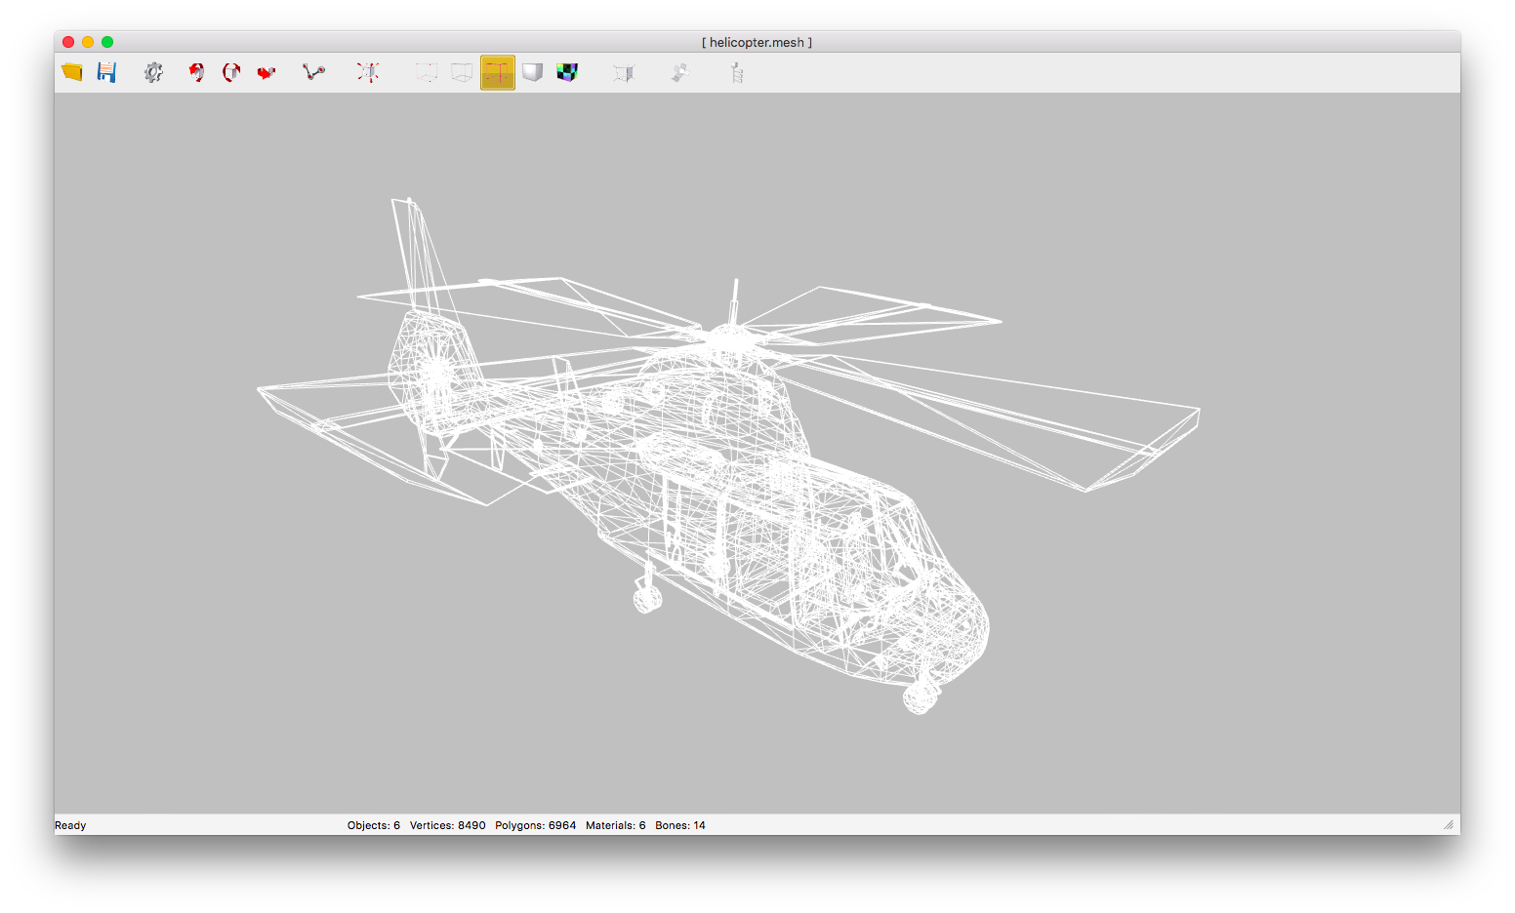Save the mesh with floppy disk icon

point(106,72)
